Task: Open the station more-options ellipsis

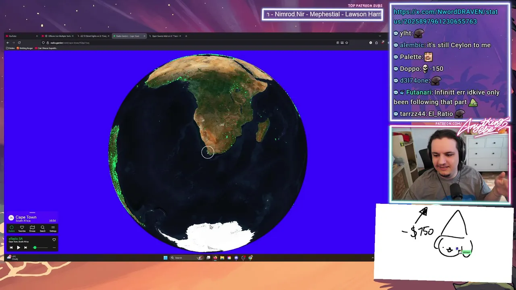Action: [x=54, y=248]
